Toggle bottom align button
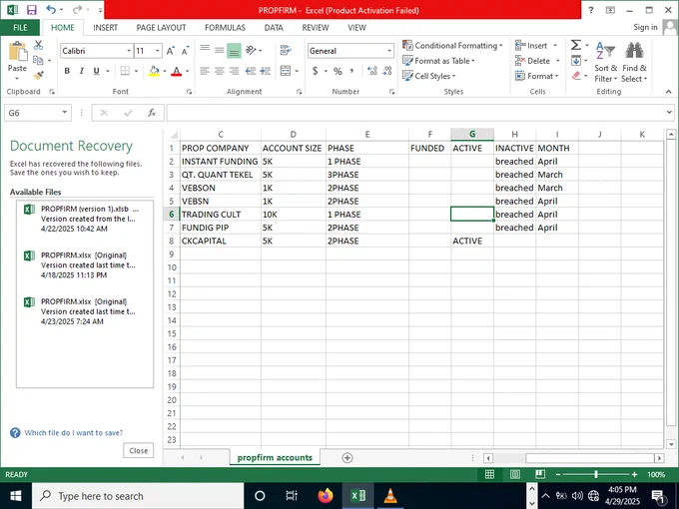Viewport: 679px width, 509px height. [234, 51]
